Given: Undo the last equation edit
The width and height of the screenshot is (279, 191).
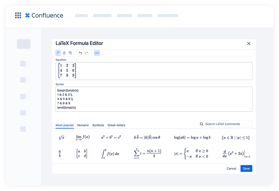Looking at the screenshot, I should click(x=80, y=53).
